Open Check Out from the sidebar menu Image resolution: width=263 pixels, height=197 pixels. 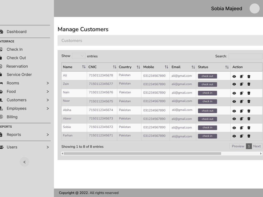tap(16, 58)
